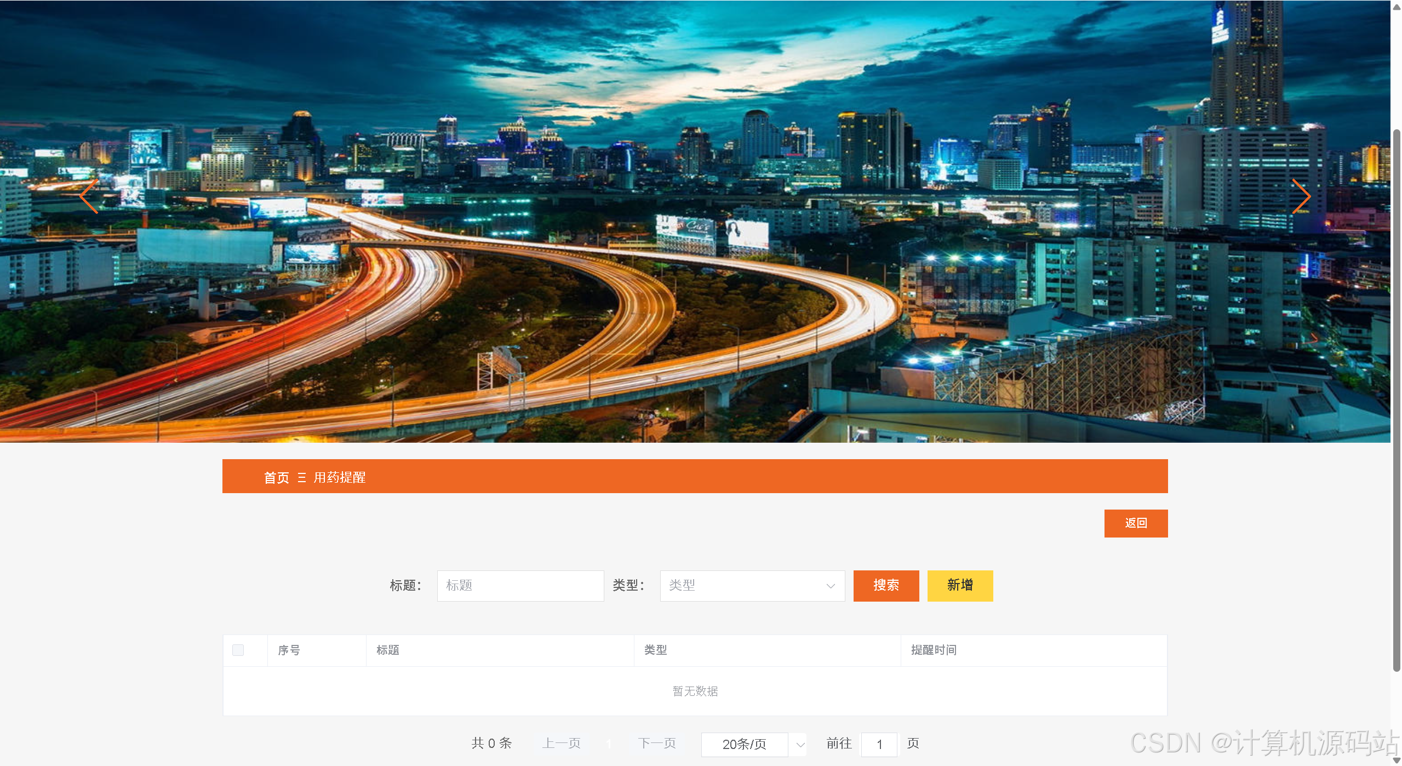Viewport: 1402px width, 766px height.
Task: Click the carousel previous arrow
Action: coord(89,196)
